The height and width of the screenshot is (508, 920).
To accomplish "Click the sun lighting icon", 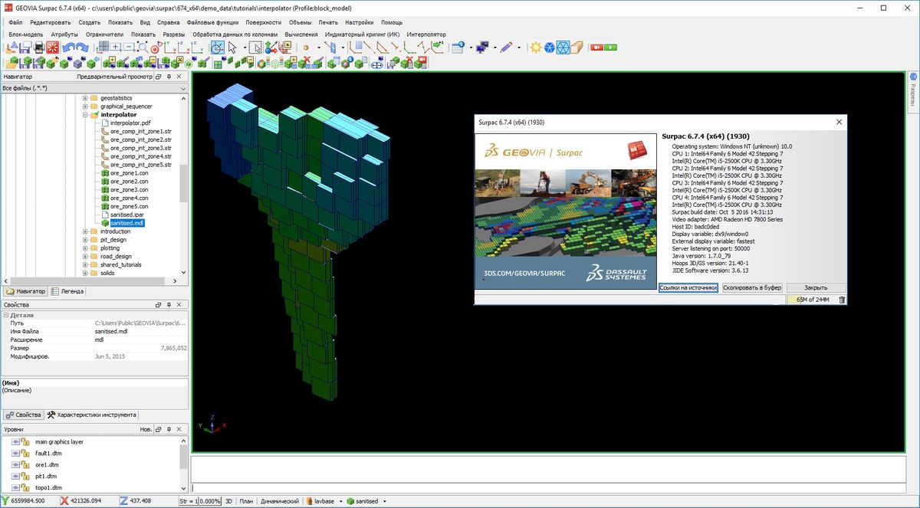I will 536,48.
